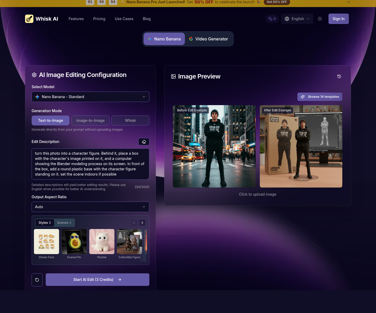Clear the edit description with eraser icon

[144, 142]
